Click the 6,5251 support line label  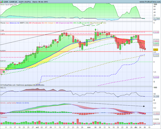[x=3, y=51]
